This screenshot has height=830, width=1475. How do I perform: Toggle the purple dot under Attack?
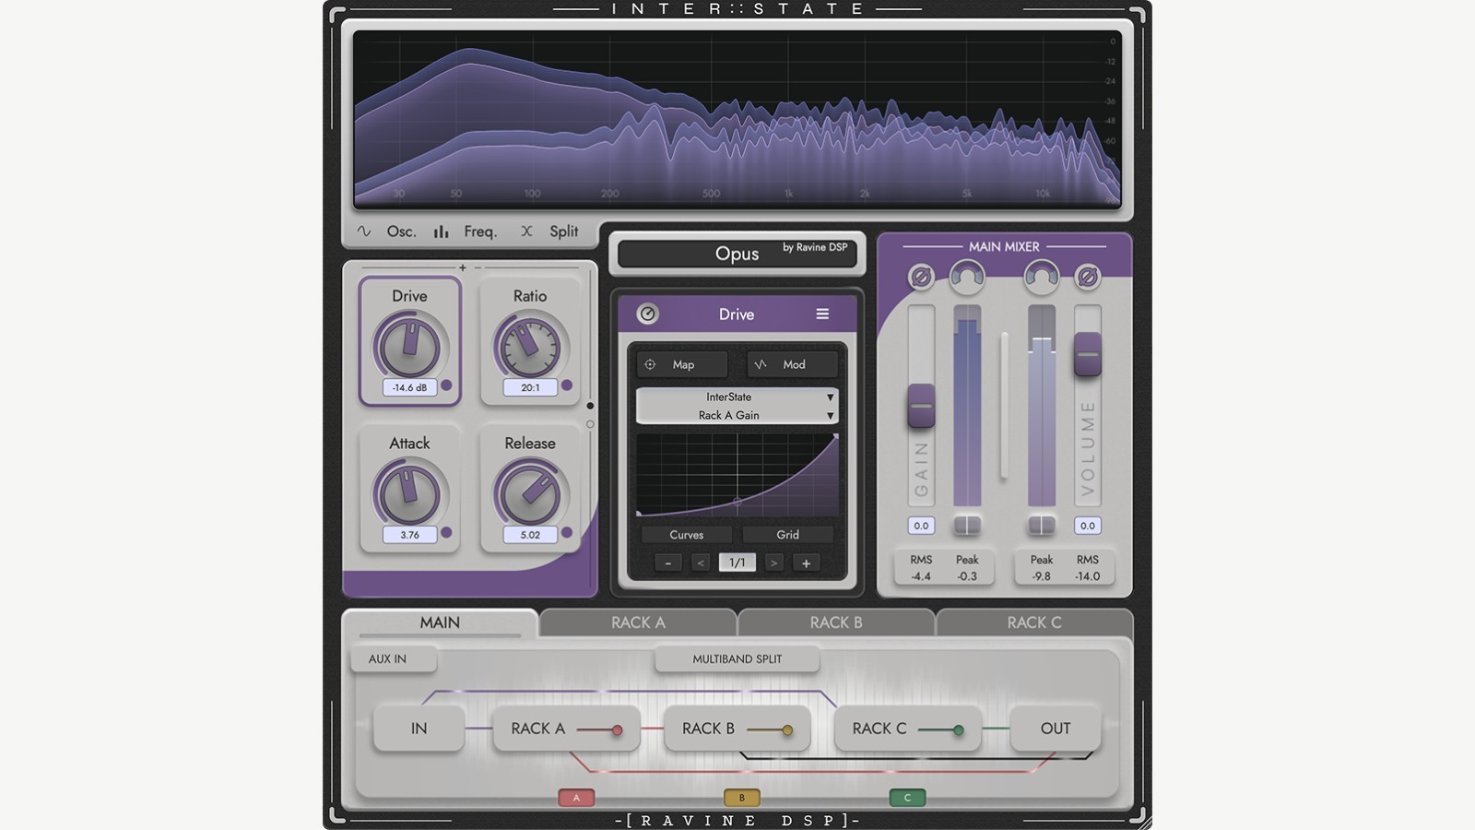447,532
